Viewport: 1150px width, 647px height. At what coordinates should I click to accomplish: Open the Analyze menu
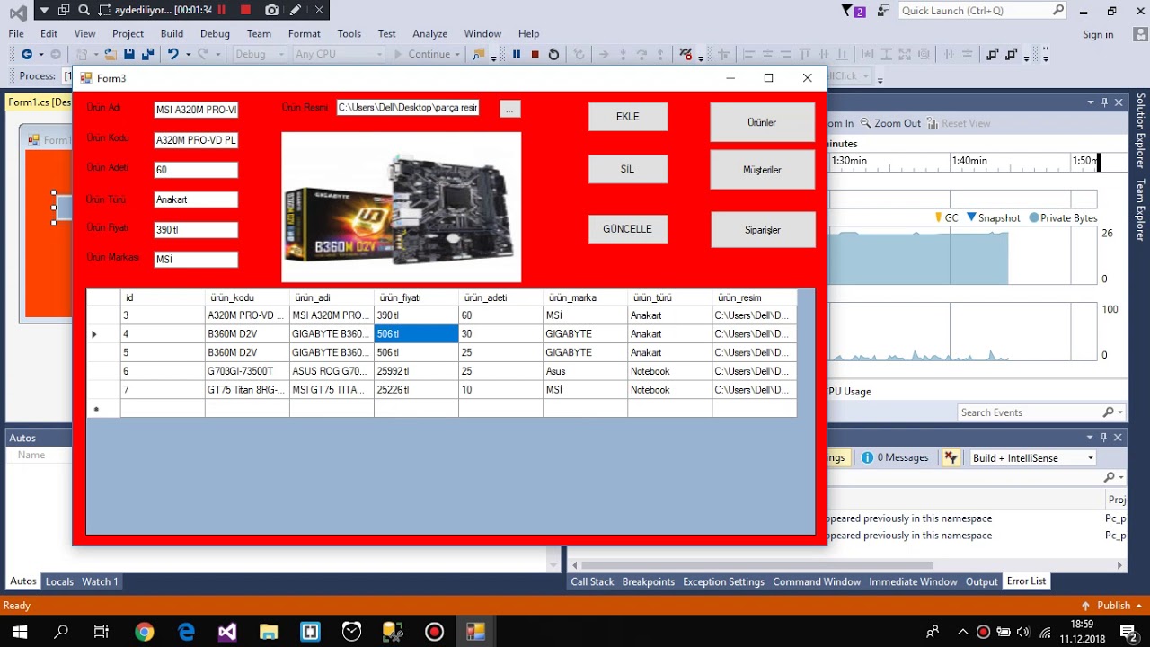pyautogui.click(x=429, y=33)
